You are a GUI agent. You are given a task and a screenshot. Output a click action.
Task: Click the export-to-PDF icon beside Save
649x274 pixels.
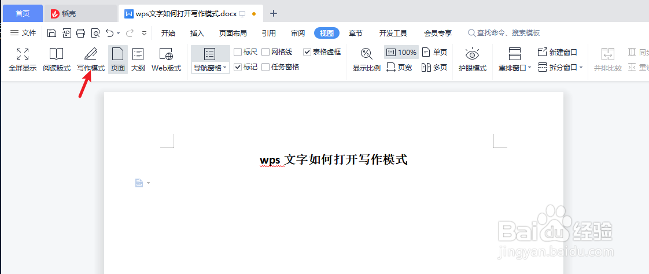(x=66, y=33)
